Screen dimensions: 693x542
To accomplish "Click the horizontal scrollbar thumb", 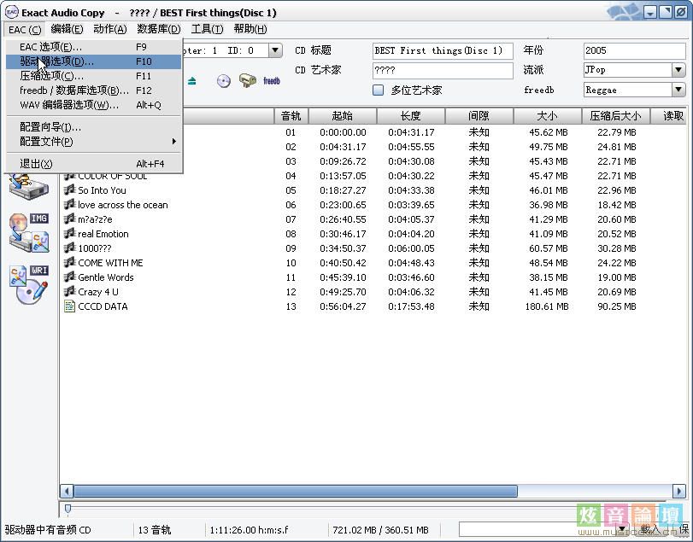I will [296, 491].
